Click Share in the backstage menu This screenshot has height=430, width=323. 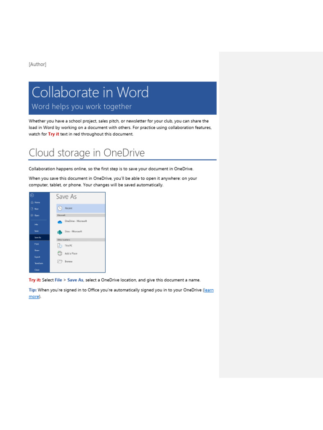point(37,250)
